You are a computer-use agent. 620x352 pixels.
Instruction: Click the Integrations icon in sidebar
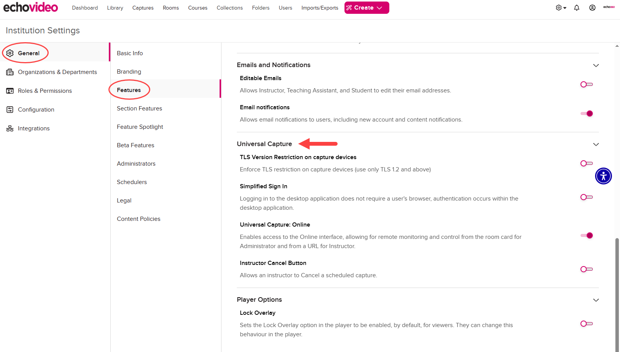(x=10, y=128)
